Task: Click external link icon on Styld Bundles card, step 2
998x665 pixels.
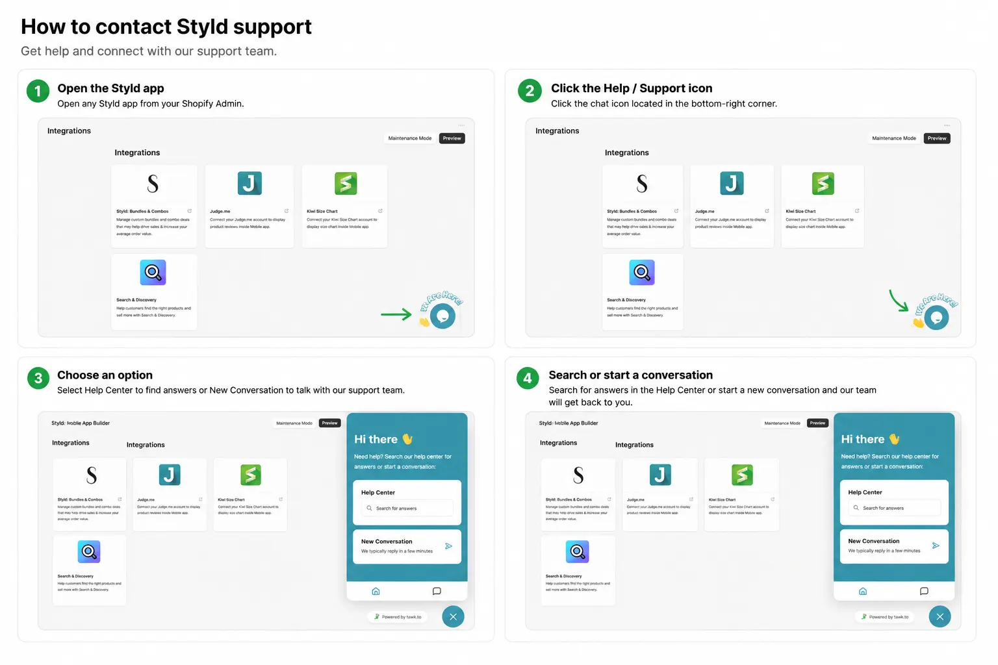Action: pyautogui.click(x=676, y=211)
